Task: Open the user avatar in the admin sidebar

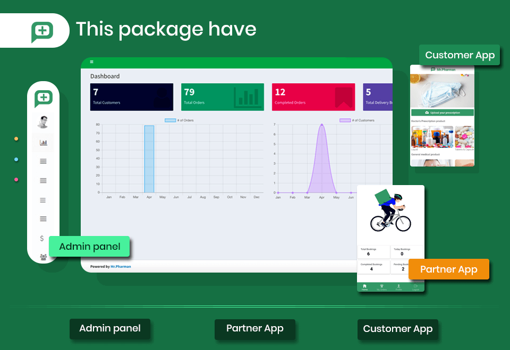Action: pos(43,122)
